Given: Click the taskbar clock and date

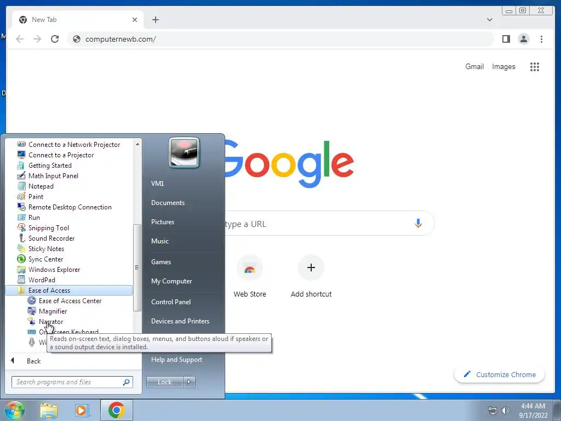Looking at the screenshot, I should 533,411.
